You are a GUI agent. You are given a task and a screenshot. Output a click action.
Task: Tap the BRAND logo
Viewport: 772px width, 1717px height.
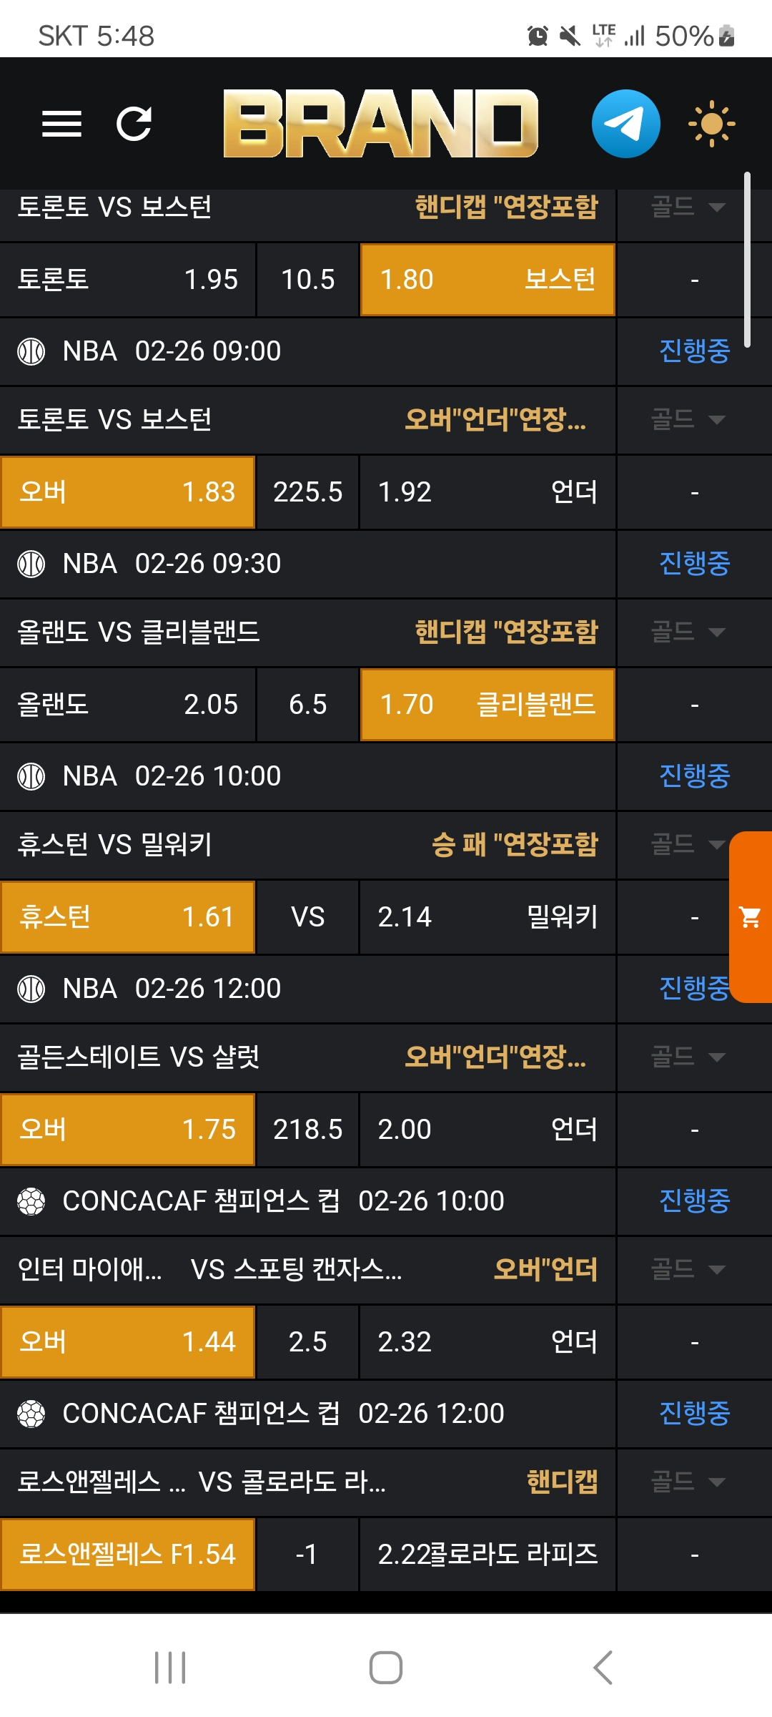[380, 124]
